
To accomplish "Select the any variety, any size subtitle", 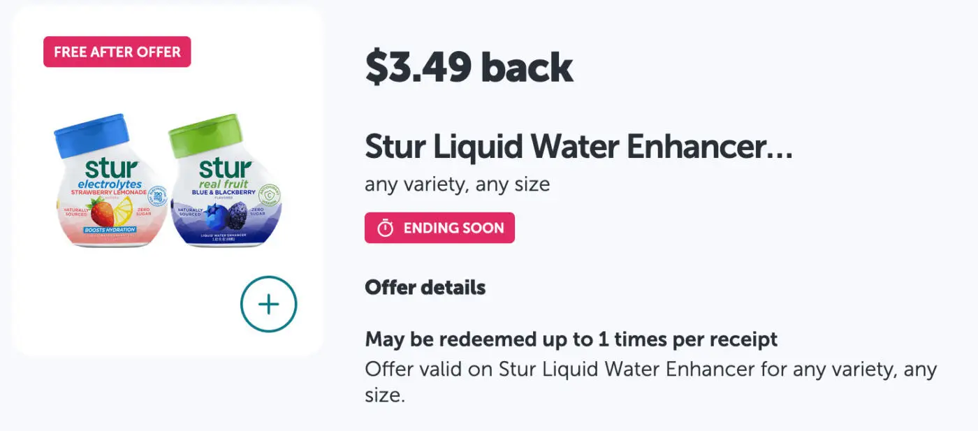I will (455, 184).
